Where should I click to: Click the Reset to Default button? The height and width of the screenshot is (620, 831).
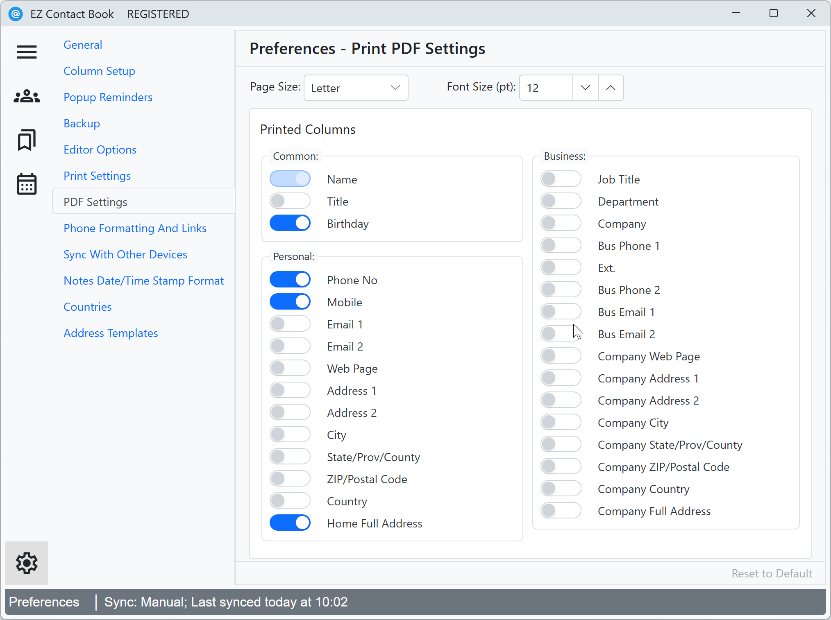772,573
